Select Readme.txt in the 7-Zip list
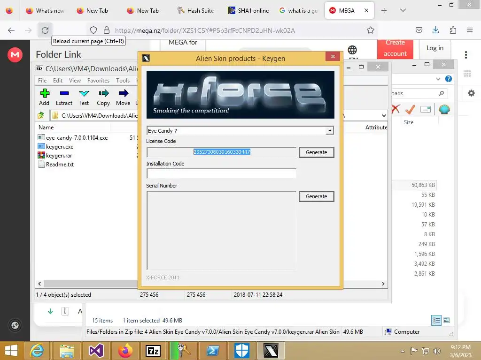This screenshot has width=481, height=360. tap(60, 165)
